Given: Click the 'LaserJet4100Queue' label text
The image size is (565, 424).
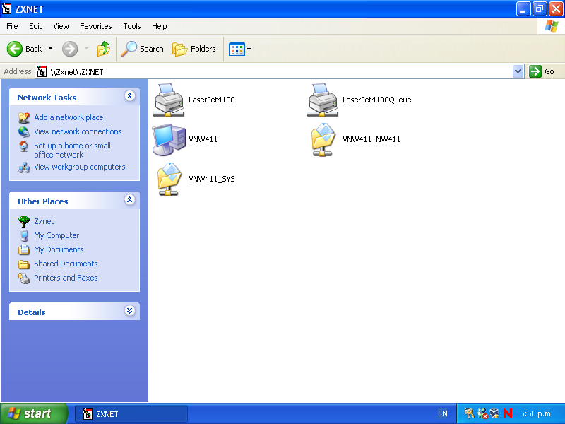Looking at the screenshot, I should pyautogui.click(x=377, y=100).
